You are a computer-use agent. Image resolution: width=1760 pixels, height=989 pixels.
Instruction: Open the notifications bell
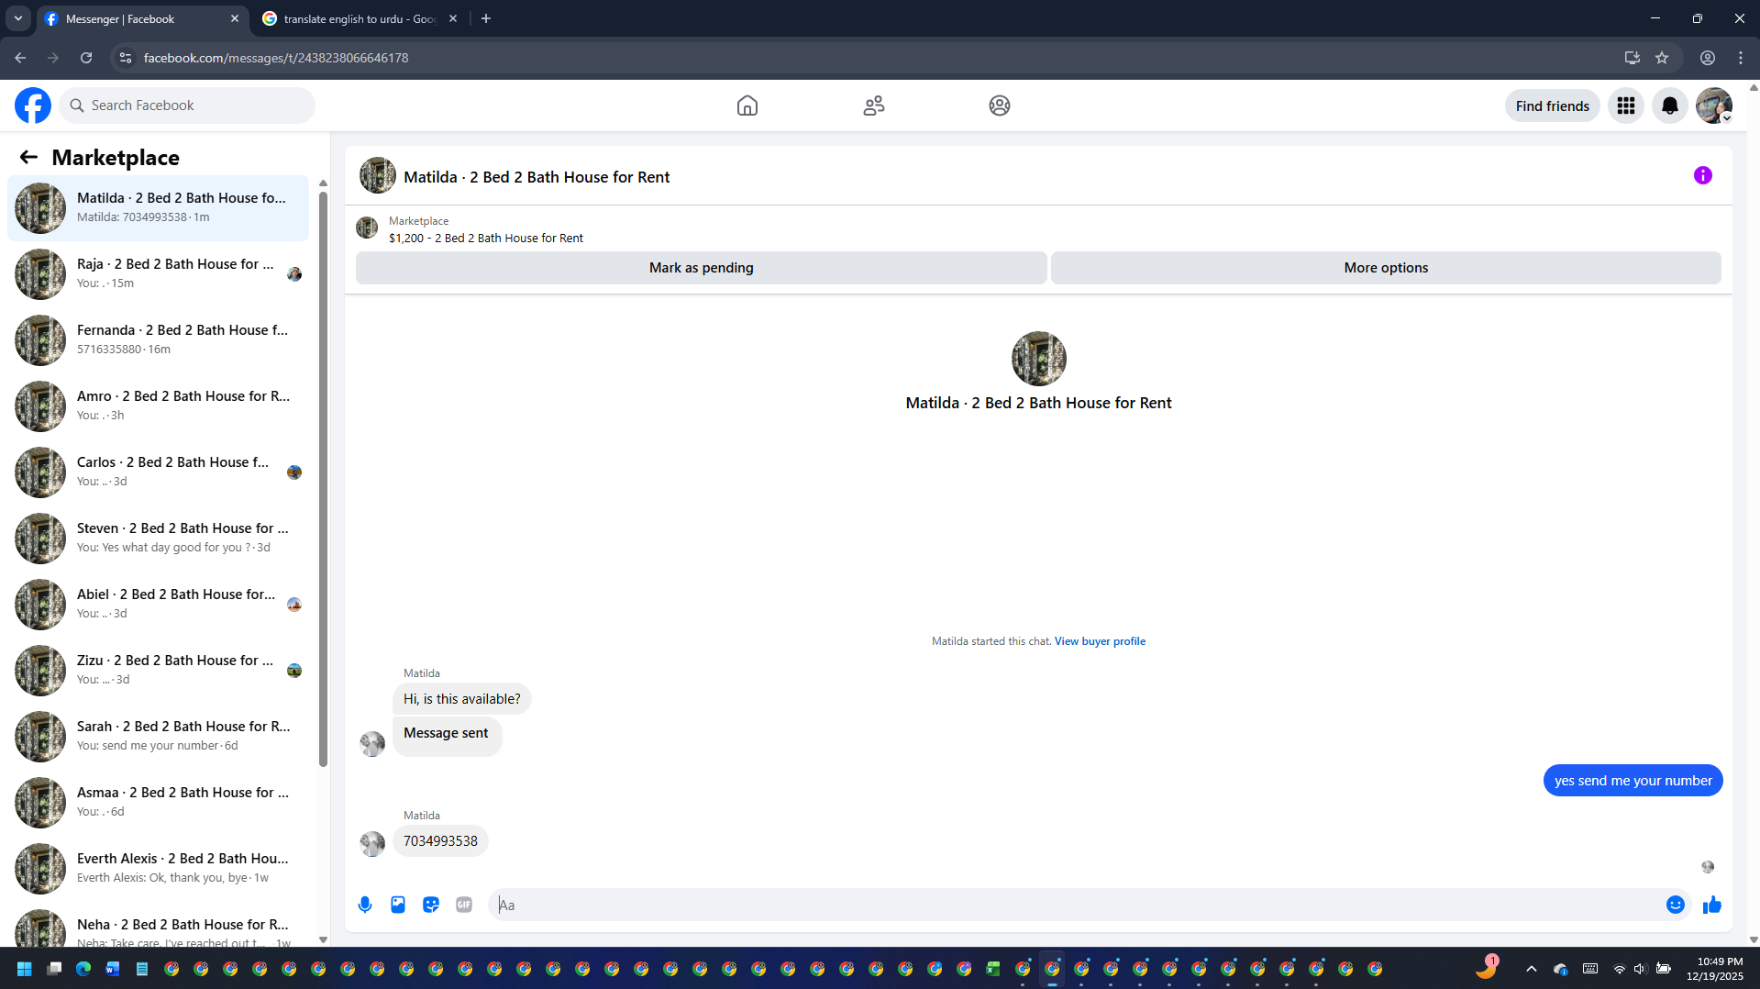coord(1670,106)
